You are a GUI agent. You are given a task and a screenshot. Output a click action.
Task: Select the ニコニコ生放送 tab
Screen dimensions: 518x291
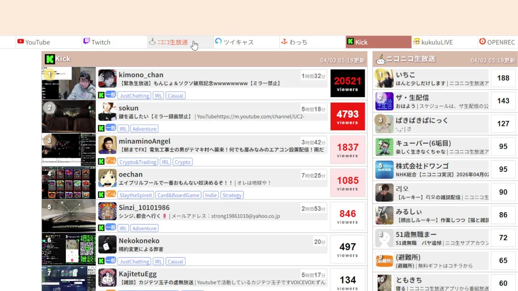180,42
